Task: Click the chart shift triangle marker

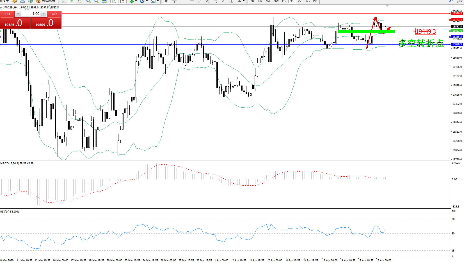Action: click(x=387, y=6)
